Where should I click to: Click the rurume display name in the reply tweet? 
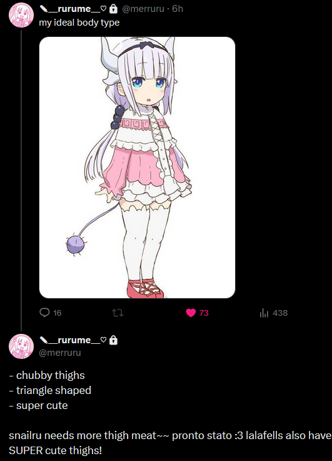tap(73, 340)
